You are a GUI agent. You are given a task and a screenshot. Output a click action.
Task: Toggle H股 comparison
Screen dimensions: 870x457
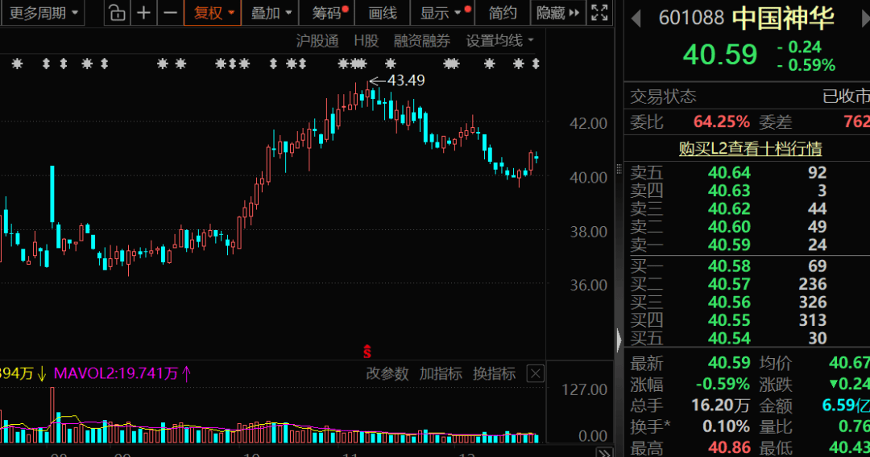tap(366, 41)
